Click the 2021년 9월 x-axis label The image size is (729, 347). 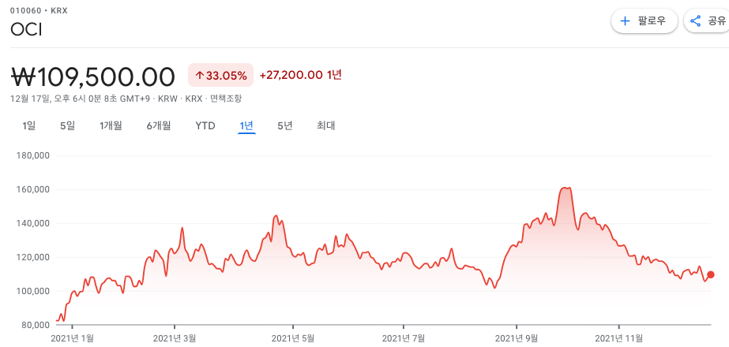516,338
